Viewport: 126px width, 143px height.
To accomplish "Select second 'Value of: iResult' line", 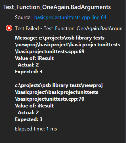I will [34, 106].
